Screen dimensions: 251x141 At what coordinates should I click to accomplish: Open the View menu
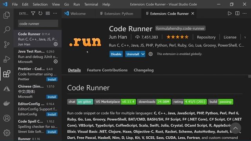coord(56,4)
